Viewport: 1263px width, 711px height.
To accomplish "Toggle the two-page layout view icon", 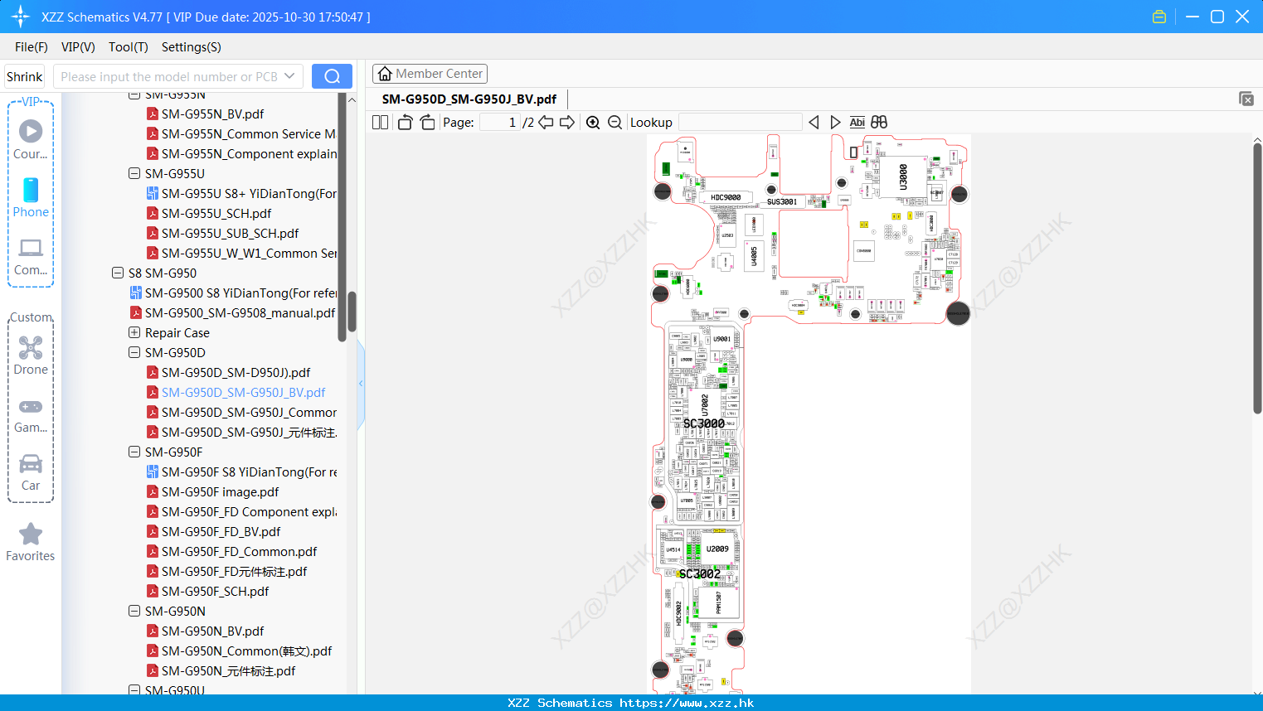I will tap(380, 123).
